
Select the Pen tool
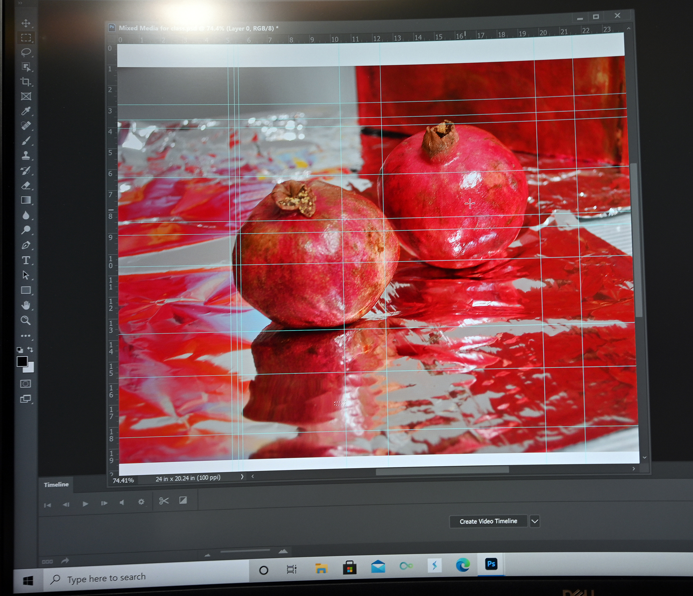click(x=26, y=245)
